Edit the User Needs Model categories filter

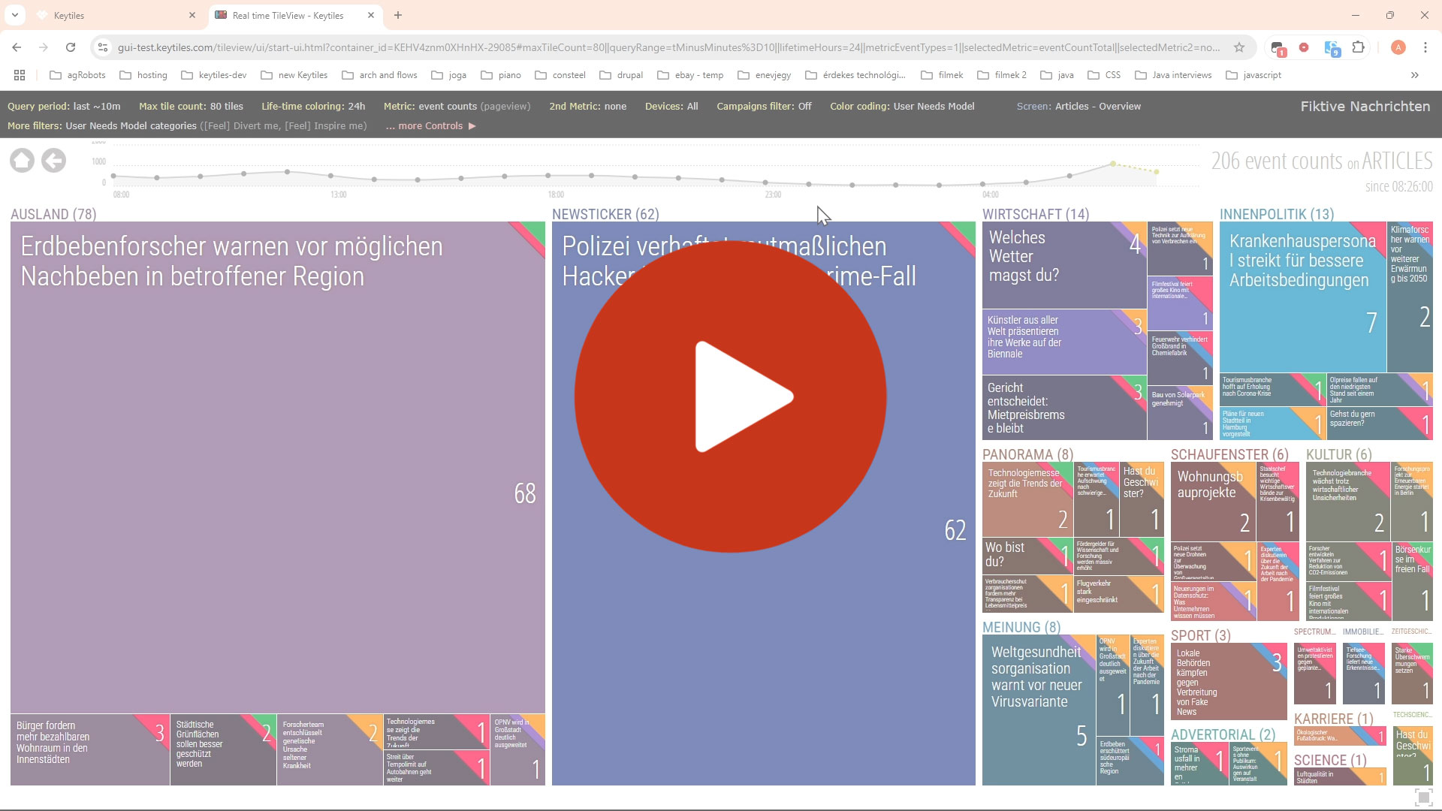click(x=187, y=125)
